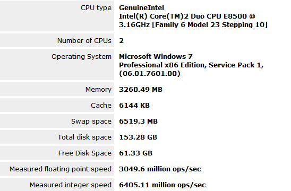Click the Memory label
Screen dimensions: 291x191
98,89
